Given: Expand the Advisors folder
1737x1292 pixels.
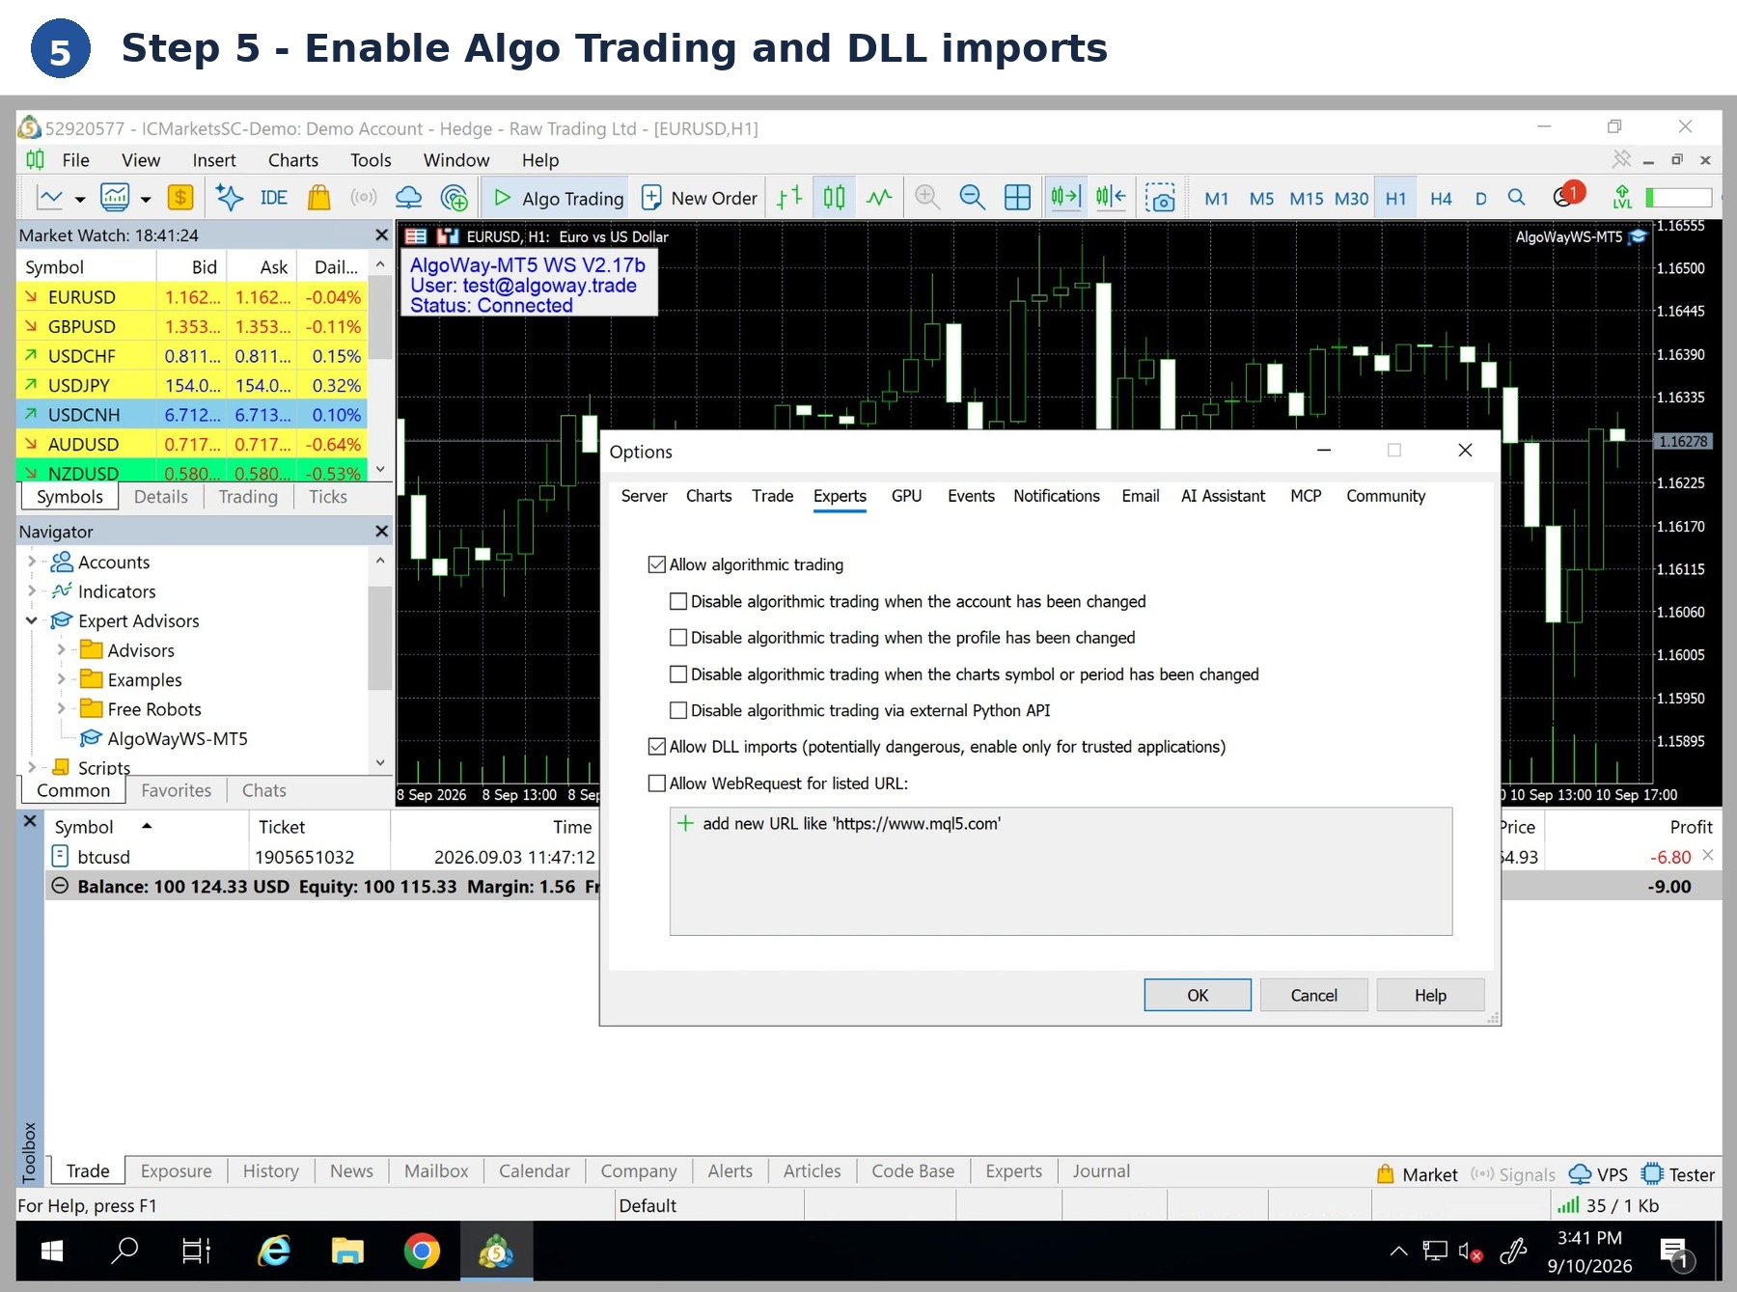Looking at the screenshot, I should coord(61,650).
